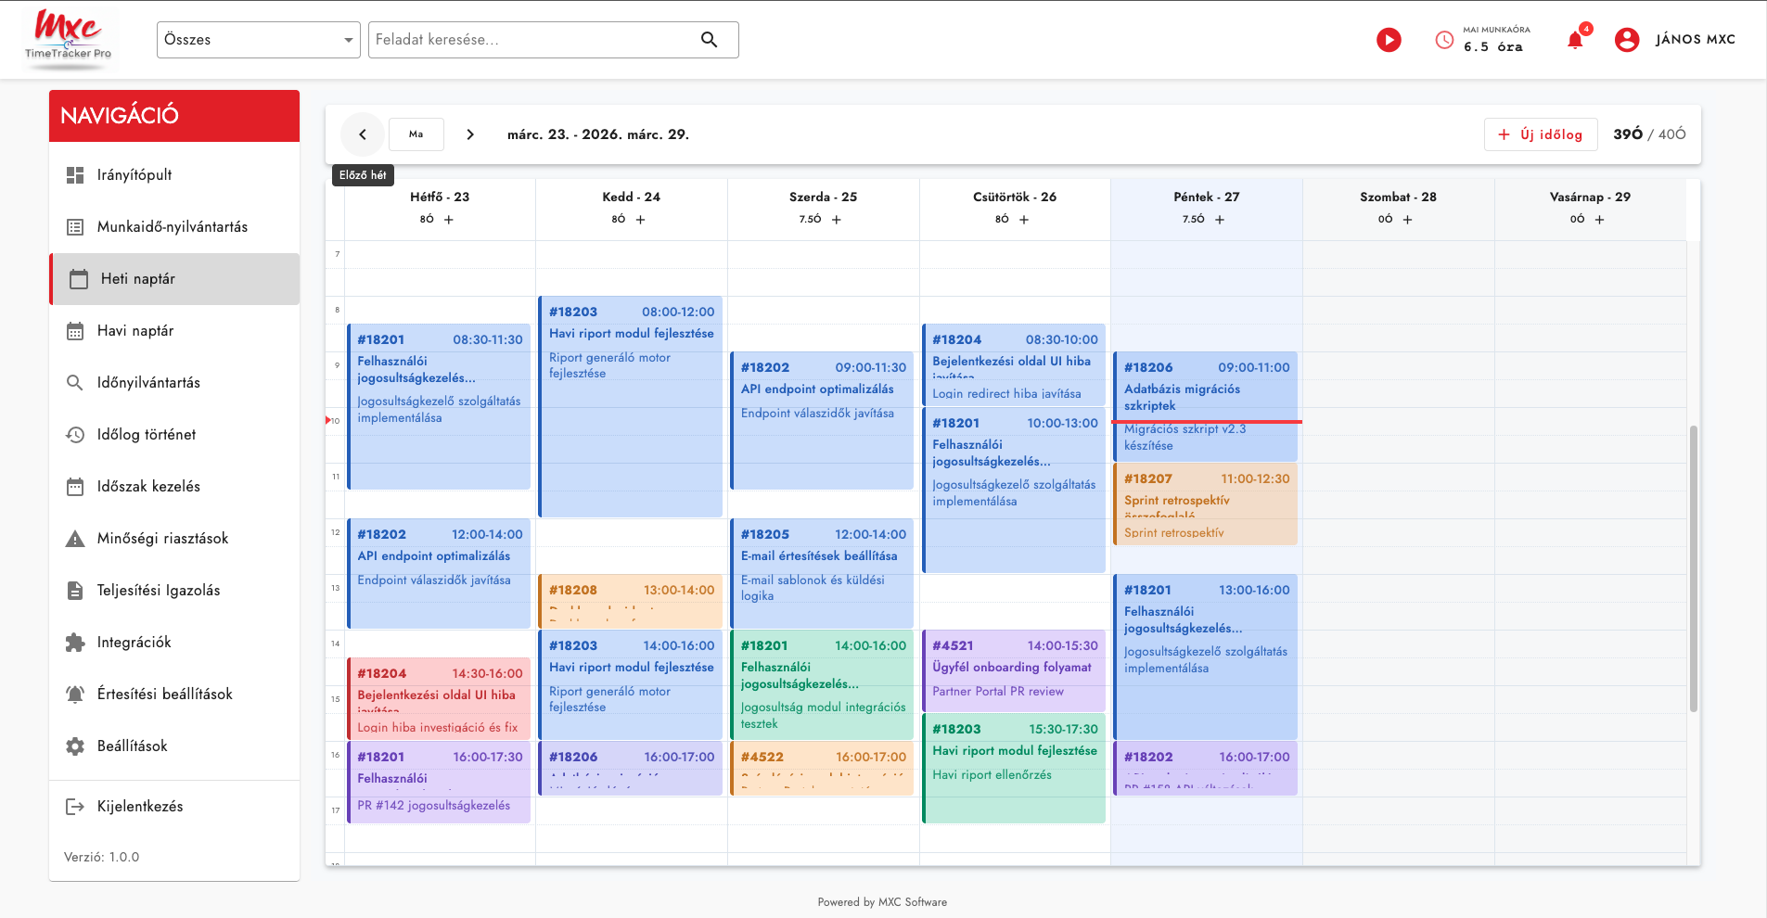Click the red timer play button
1767x918 pixels.
[1389, 40]
